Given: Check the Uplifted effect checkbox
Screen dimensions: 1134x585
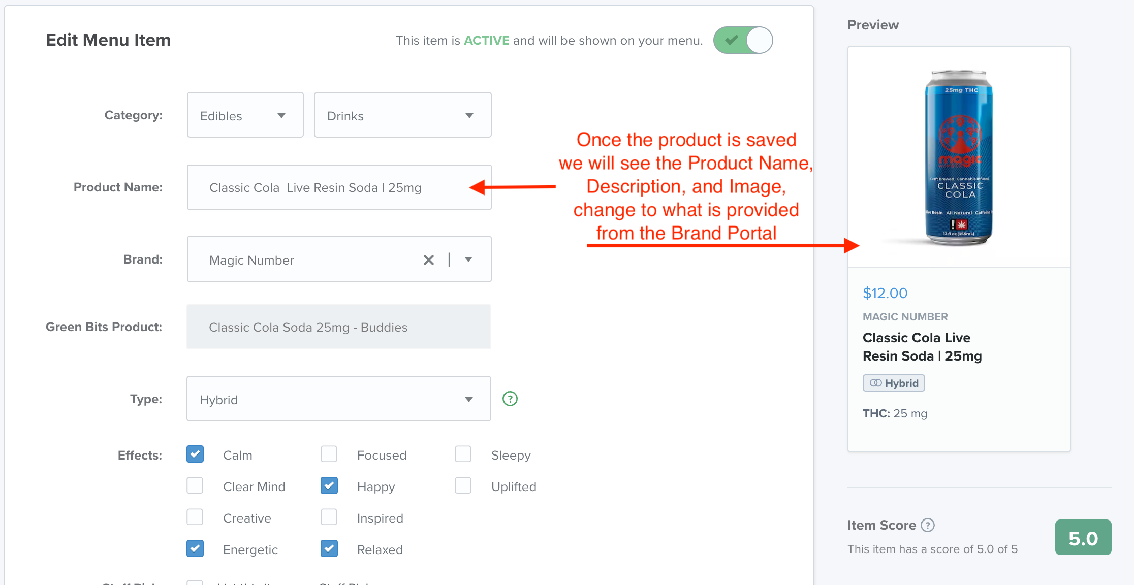Looking at the screenshot, I should (463, 485).
